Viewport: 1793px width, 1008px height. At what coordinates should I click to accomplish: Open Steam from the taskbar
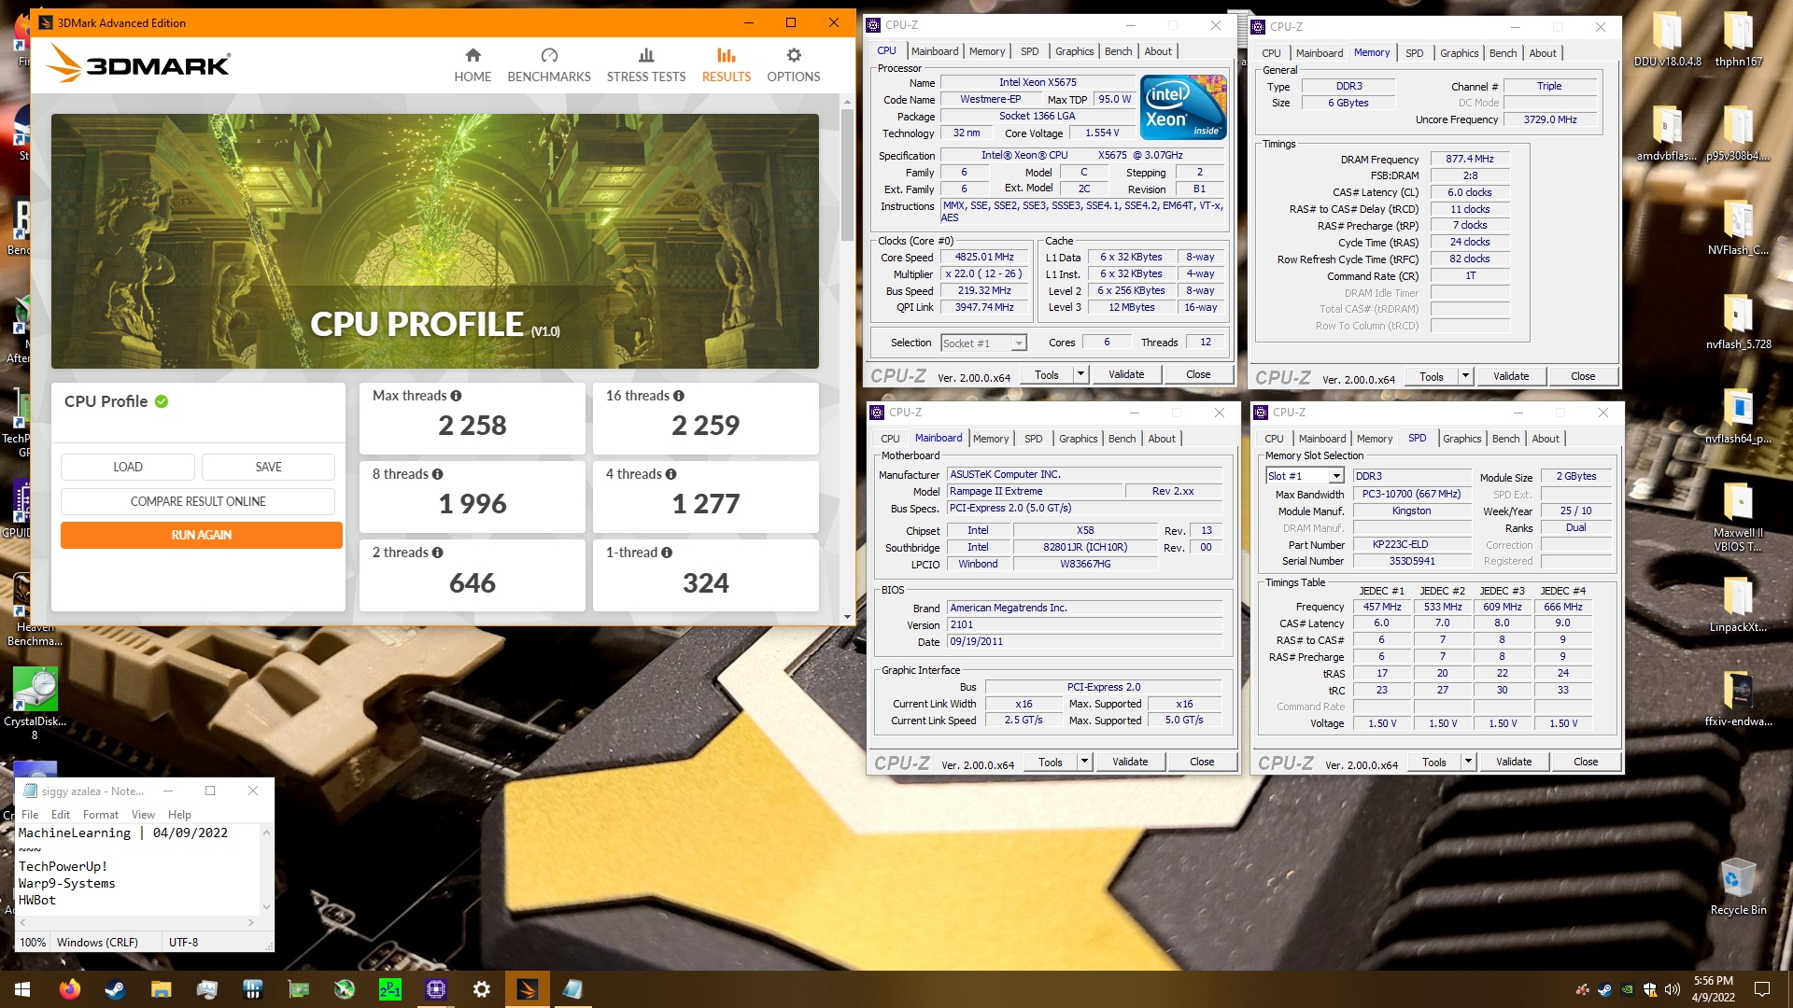115,989
